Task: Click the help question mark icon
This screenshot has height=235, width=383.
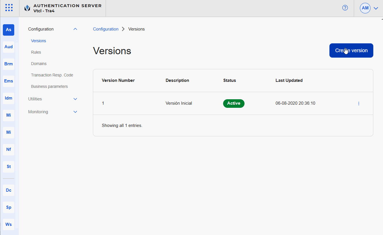Action: [345, 8]
